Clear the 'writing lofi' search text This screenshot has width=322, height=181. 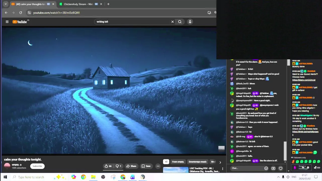(x=173, y=22)
